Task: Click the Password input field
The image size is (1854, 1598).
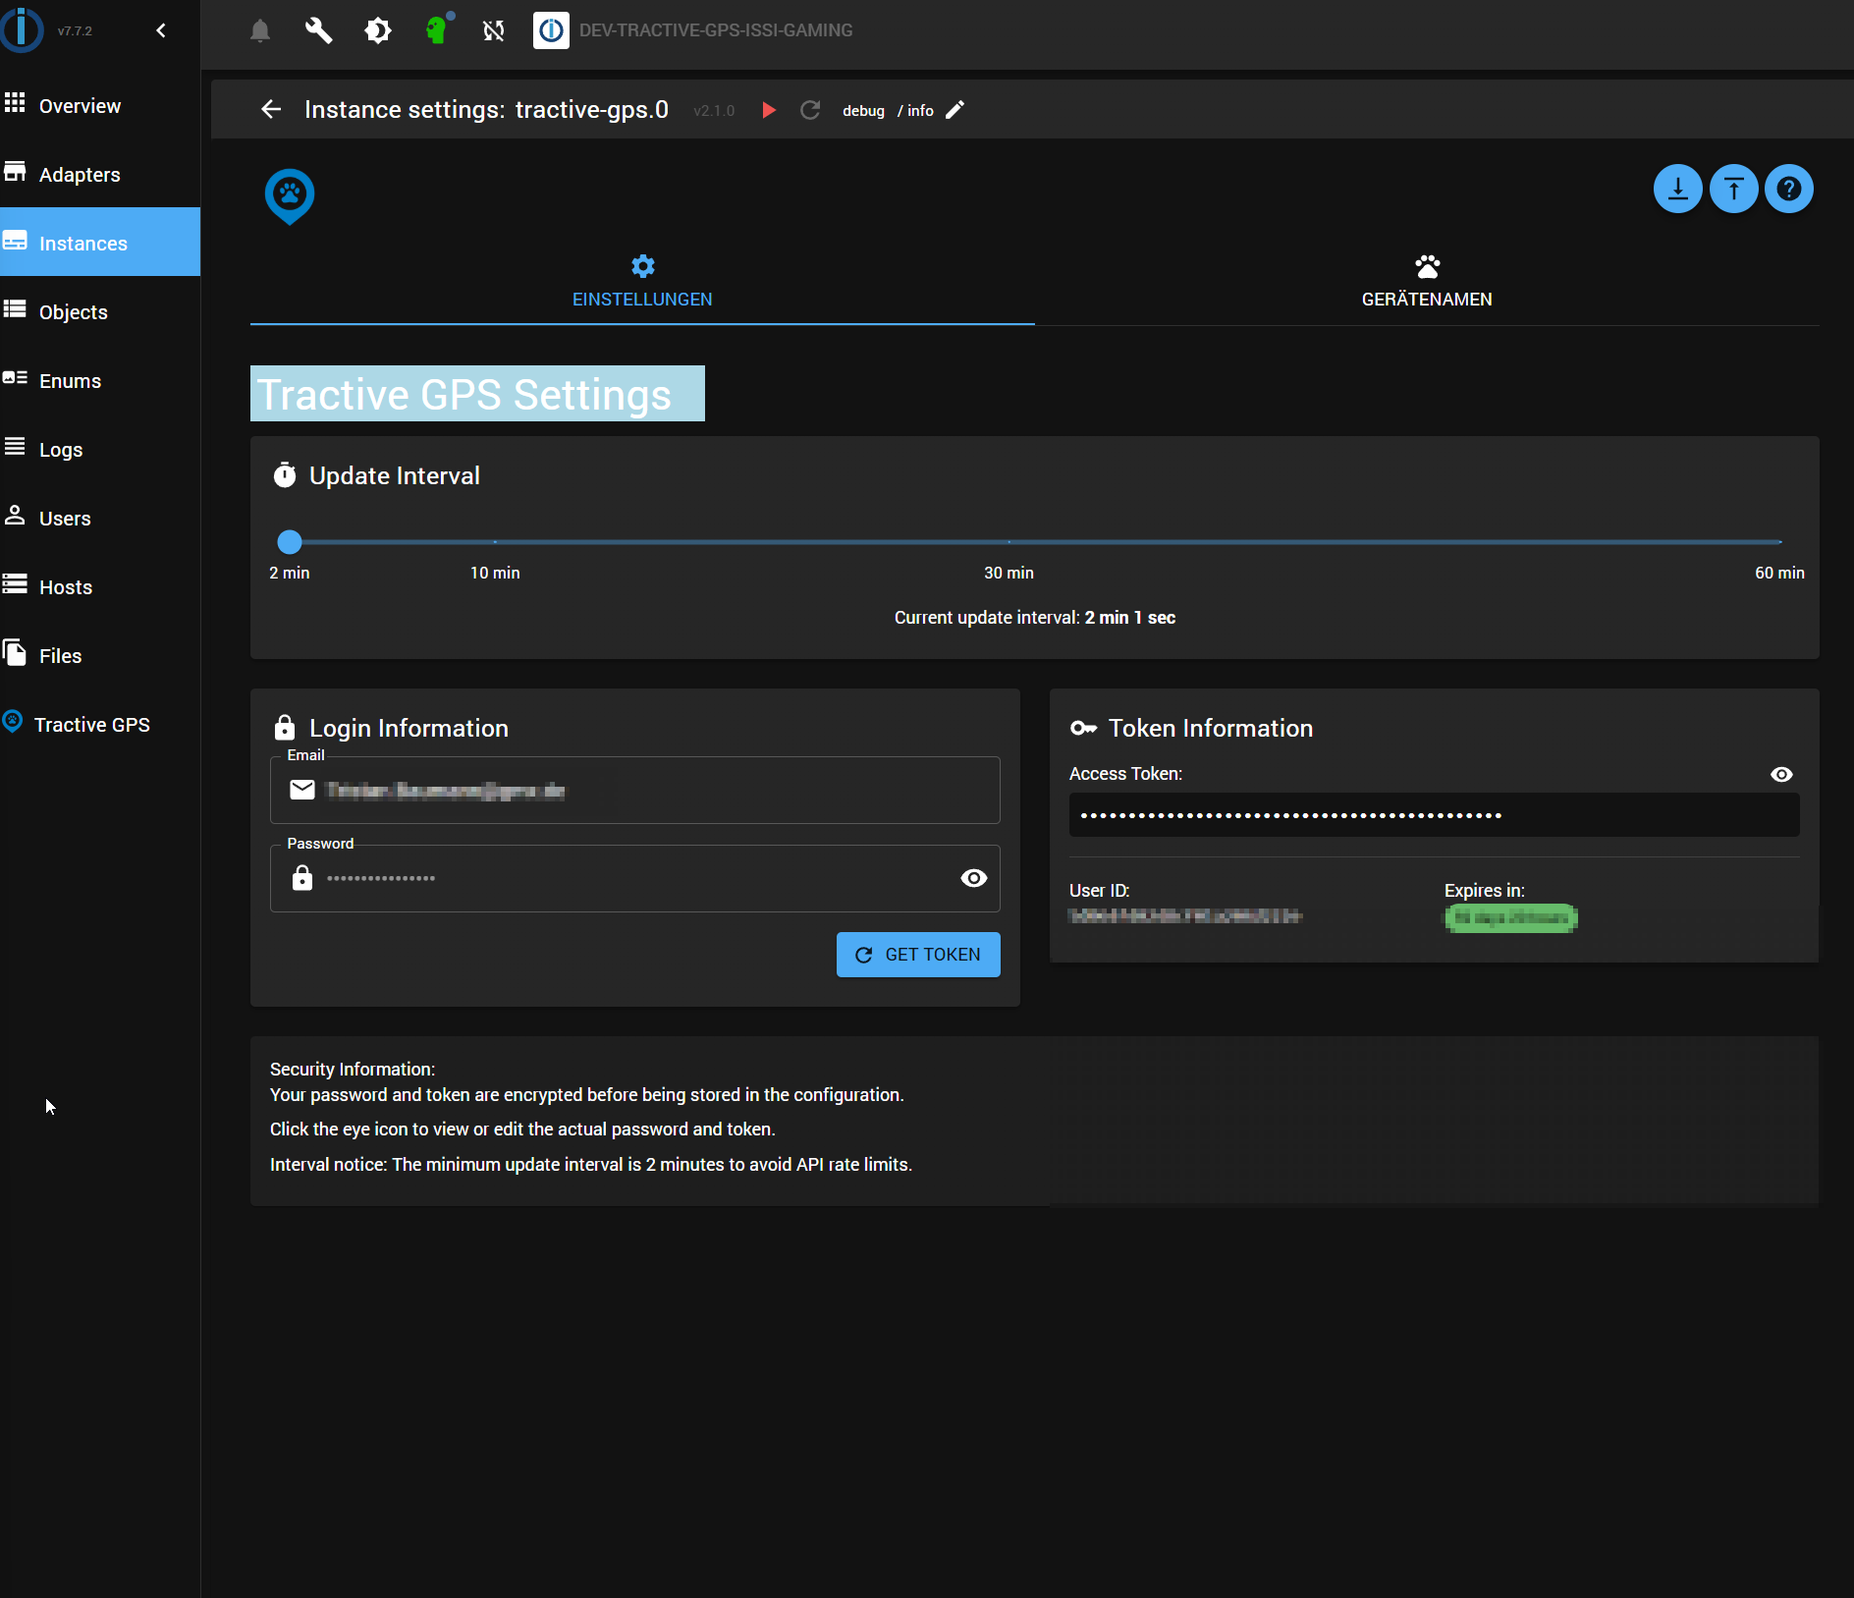Action: 635,879
